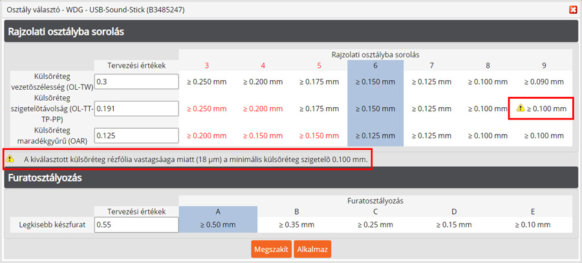This screenshot has width=582, height=263.
Task: Select drill class E column header
Action: 533,211
